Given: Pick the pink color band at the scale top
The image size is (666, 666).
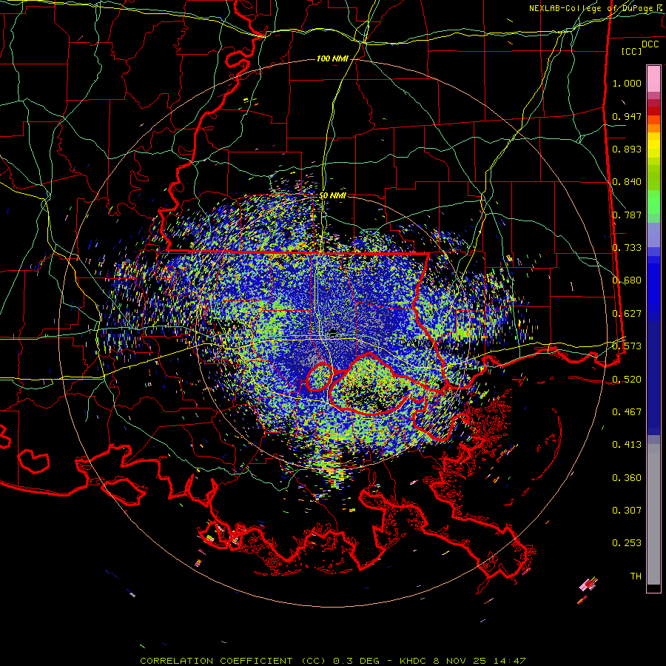Looking at the screenshot, I should point(653,78).
